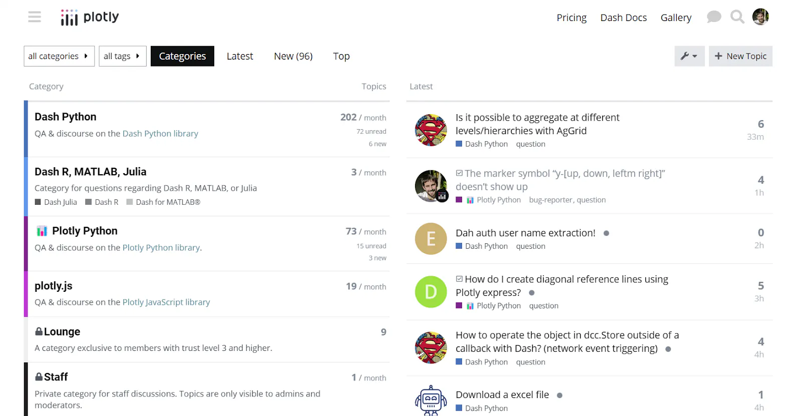Open the Download a excel file topic
Viewport: 801px width, 416px height.
pyautogui.click(x=502, y=394)
